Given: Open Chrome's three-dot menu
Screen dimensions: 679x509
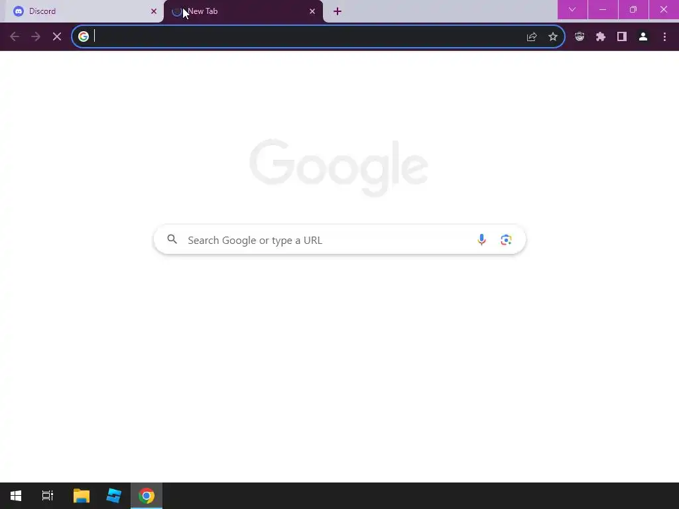Looking at the screenshot, I should click(x=664, y=37).
